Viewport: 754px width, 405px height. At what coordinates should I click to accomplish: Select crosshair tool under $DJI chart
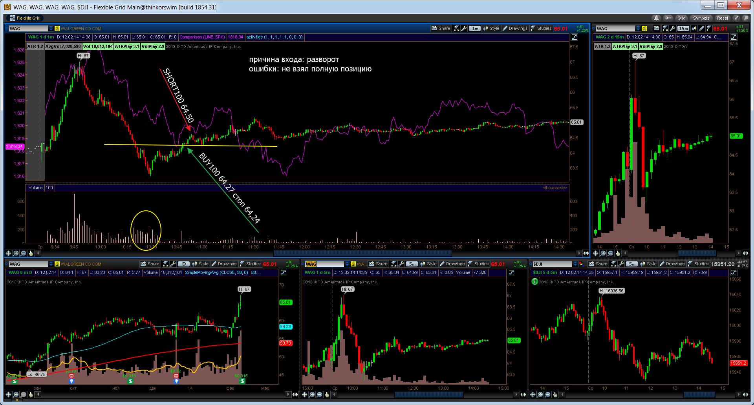533,394
